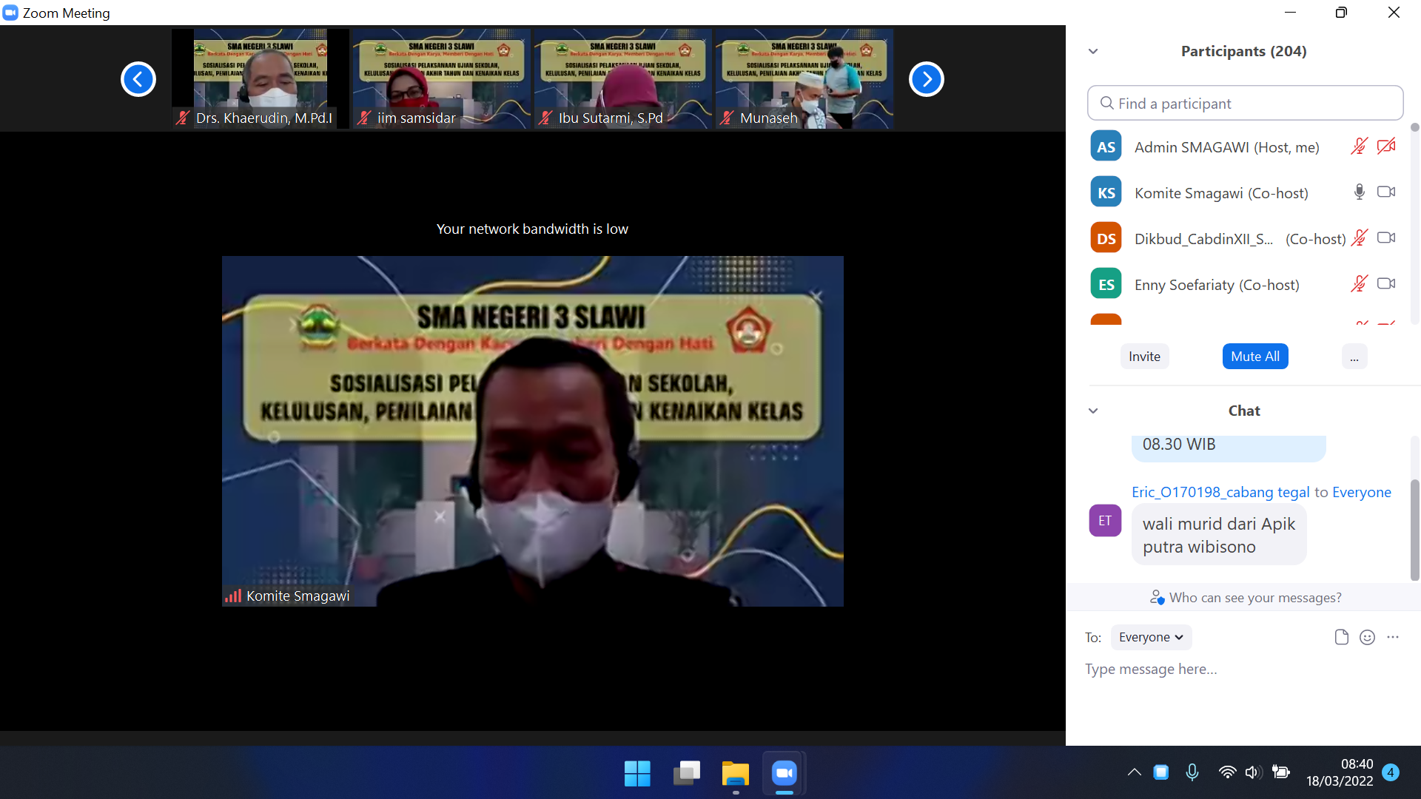The width and height of the screenshot is (1421, 799).
Task: Toggle Admin SMAGAWI muted microphone
Action: click(1359, 146)
